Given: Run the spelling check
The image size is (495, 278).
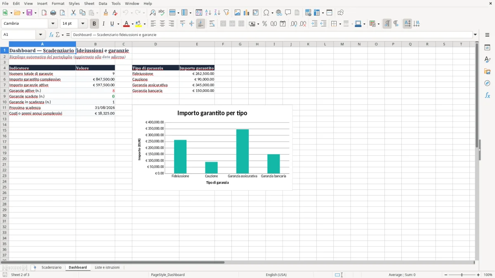Looking at the screenshot, I should pos(162,13).
